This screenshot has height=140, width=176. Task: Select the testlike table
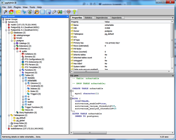[30, 102]
